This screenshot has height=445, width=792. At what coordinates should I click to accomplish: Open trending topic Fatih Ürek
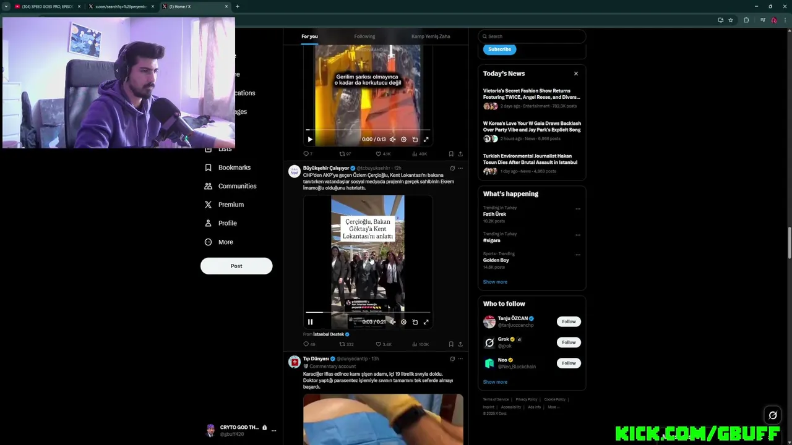494,214
